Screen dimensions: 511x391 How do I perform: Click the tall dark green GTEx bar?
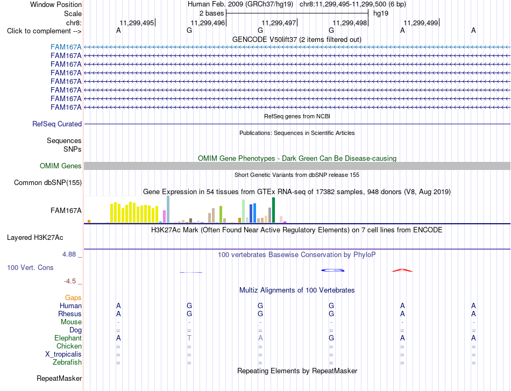point(273,210)
